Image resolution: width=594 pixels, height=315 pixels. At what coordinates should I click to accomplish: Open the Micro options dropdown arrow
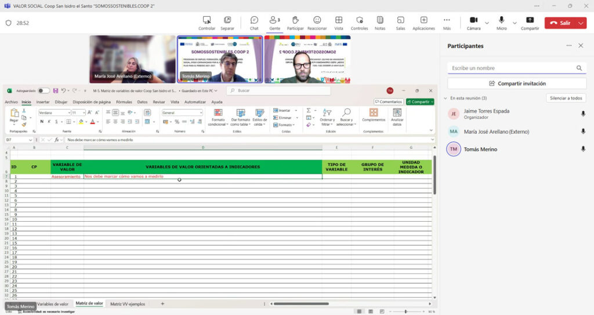[514, 23]
